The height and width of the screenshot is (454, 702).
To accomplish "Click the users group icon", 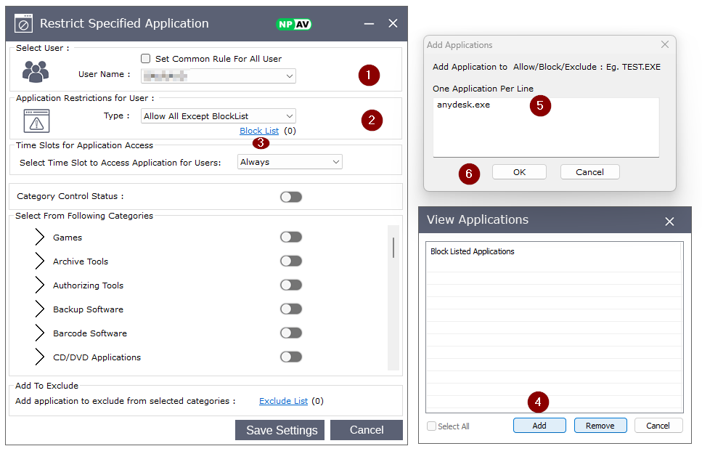I will click(x=35, y=70).
